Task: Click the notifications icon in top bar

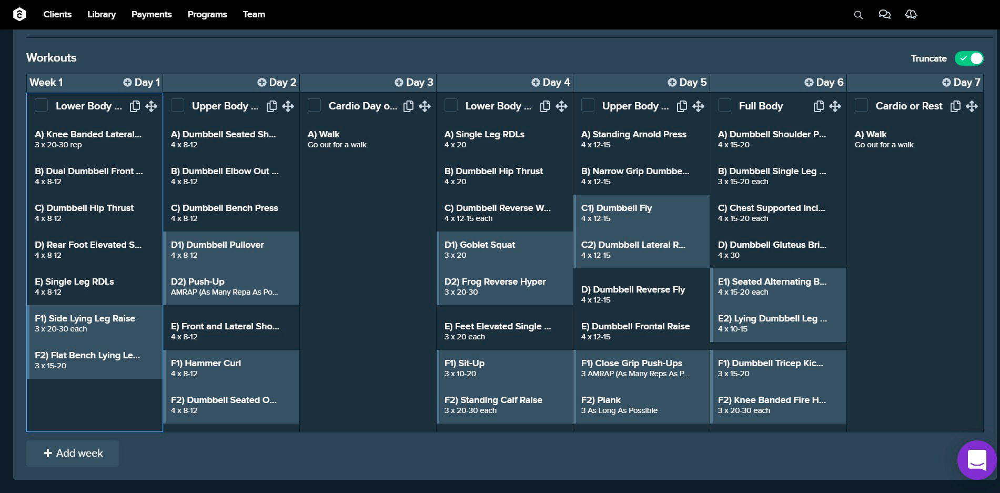Action: tap(911, 15)
